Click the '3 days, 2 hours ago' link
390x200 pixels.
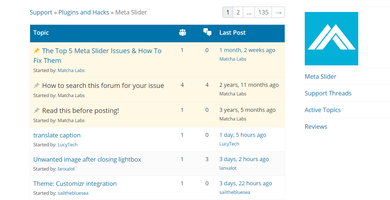pyautogui.click(x=244, y=159)
